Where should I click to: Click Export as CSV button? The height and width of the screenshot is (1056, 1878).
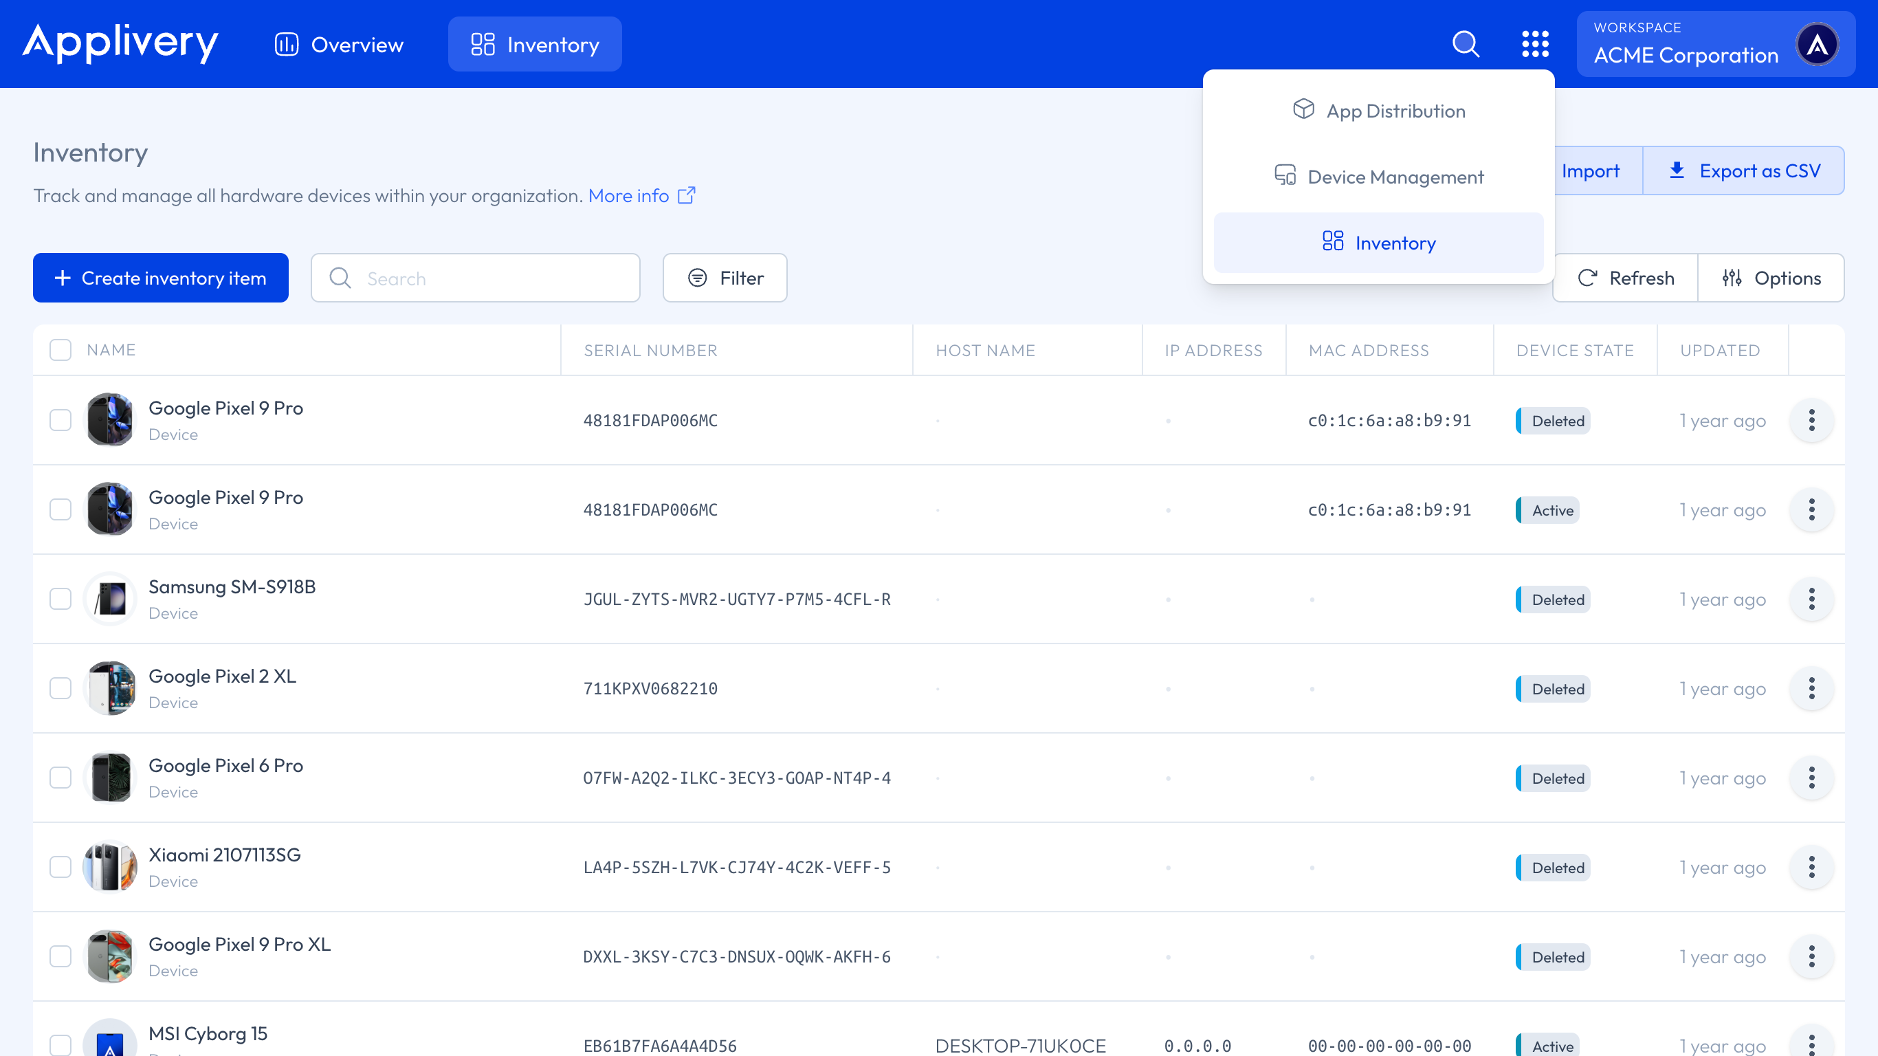coord(1743,170)
